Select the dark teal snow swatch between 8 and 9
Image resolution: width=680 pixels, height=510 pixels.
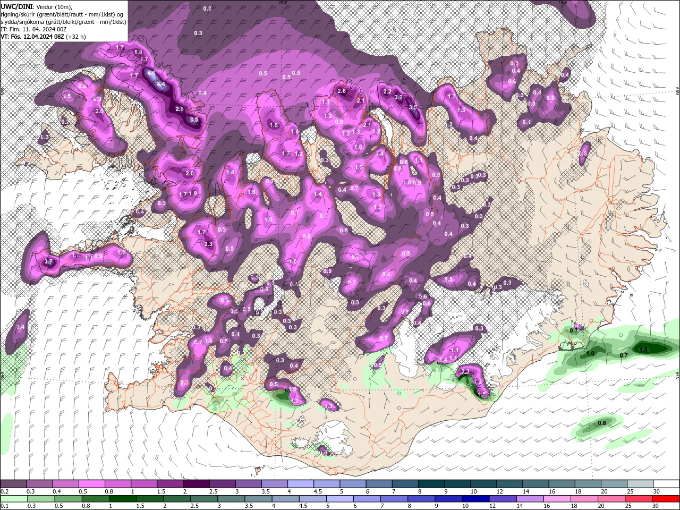coord(431,484)
